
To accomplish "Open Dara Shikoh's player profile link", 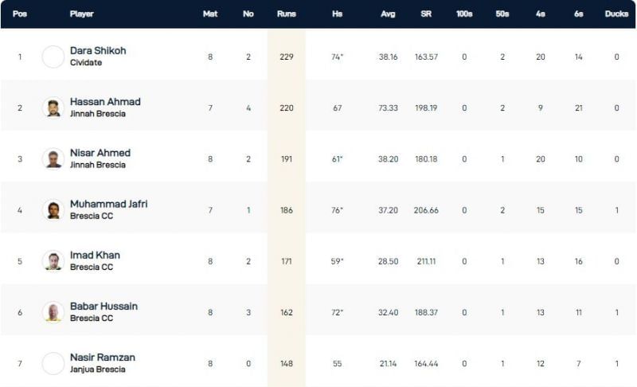I will (x=98, y=51).
